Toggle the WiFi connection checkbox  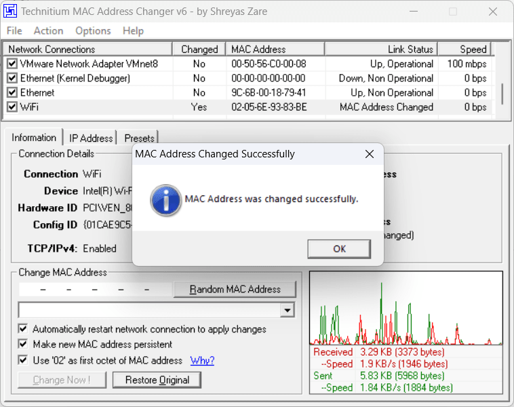(x=12, y=107)
